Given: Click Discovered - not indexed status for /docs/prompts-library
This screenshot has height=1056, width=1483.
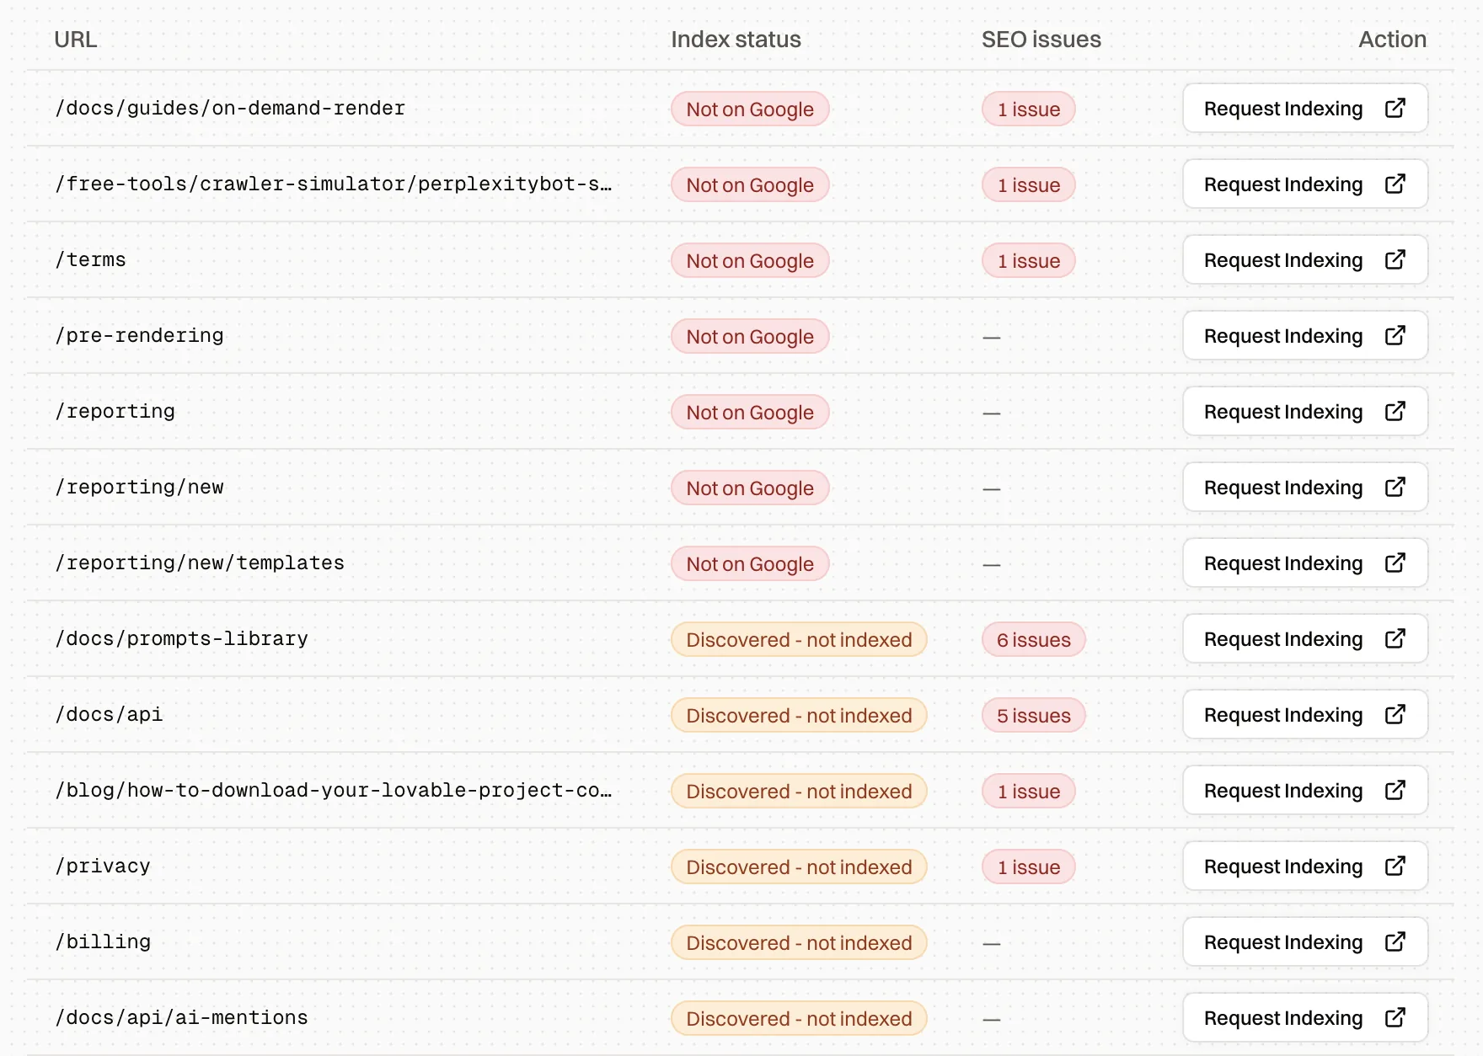Looking at the screenshot, I should (x=799, y=640).
